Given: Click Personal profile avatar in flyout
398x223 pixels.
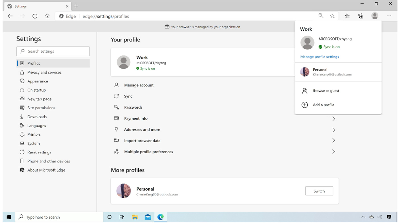Looking at the screenshot, I should point(305,72).
